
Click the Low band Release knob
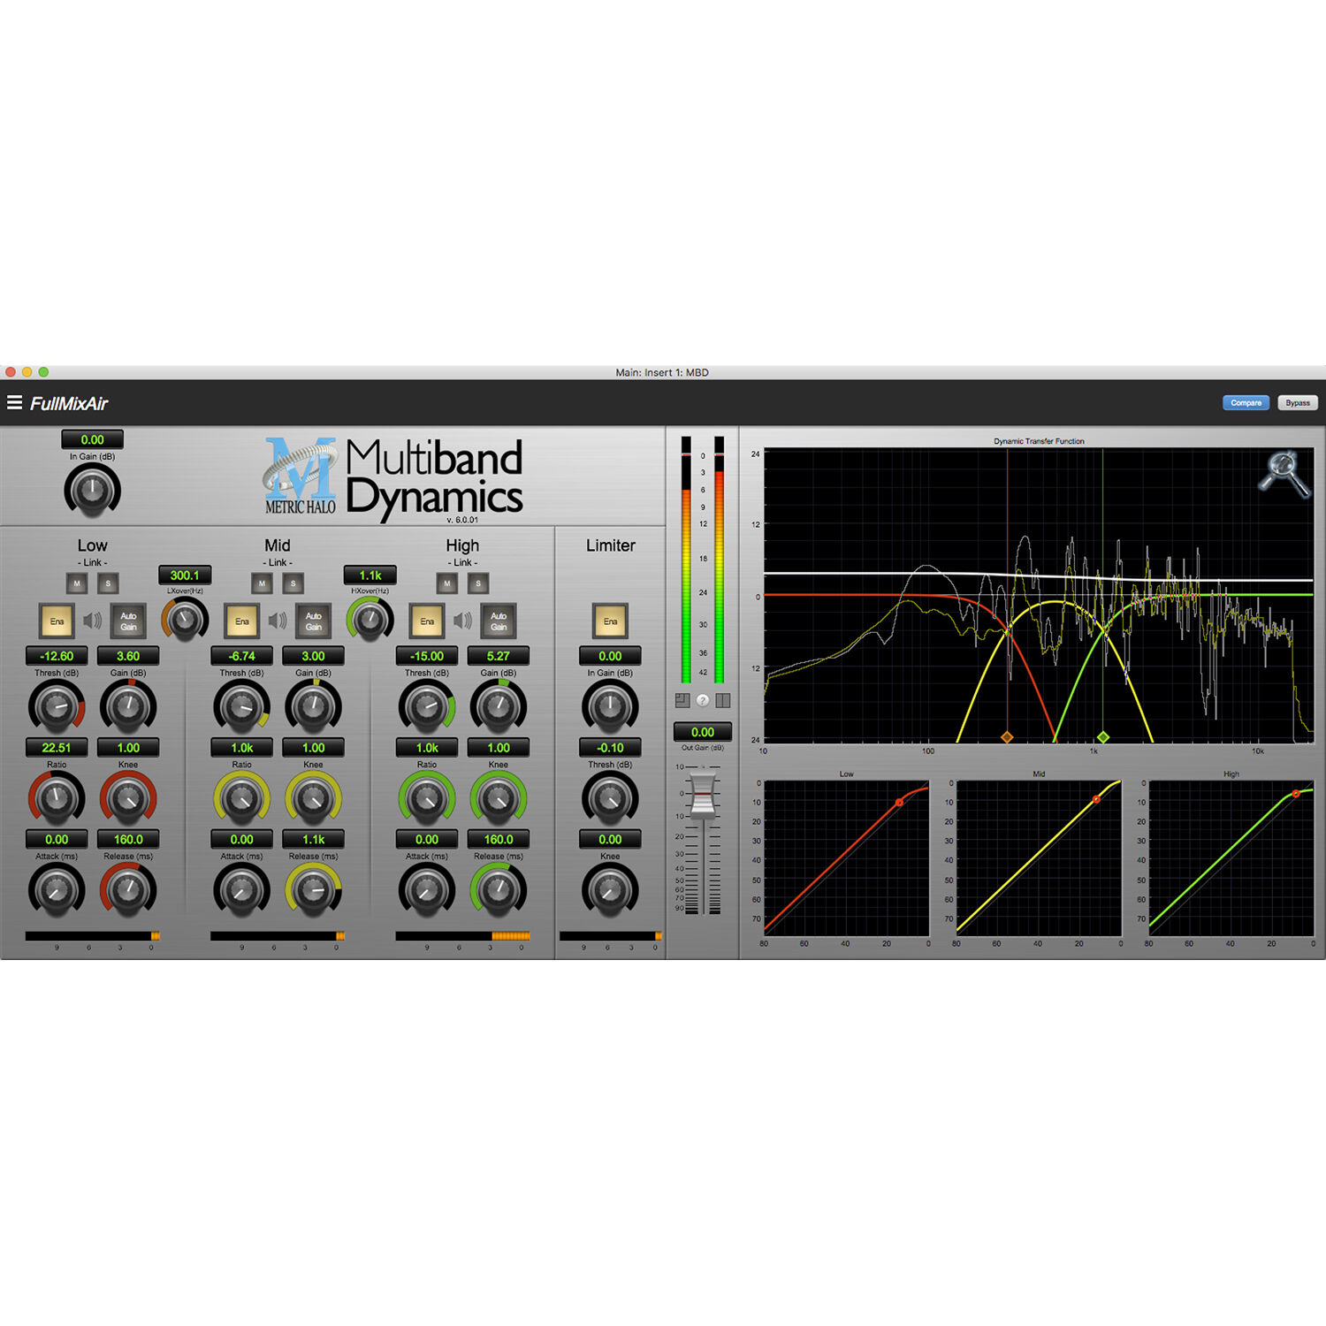click(128, 889)
